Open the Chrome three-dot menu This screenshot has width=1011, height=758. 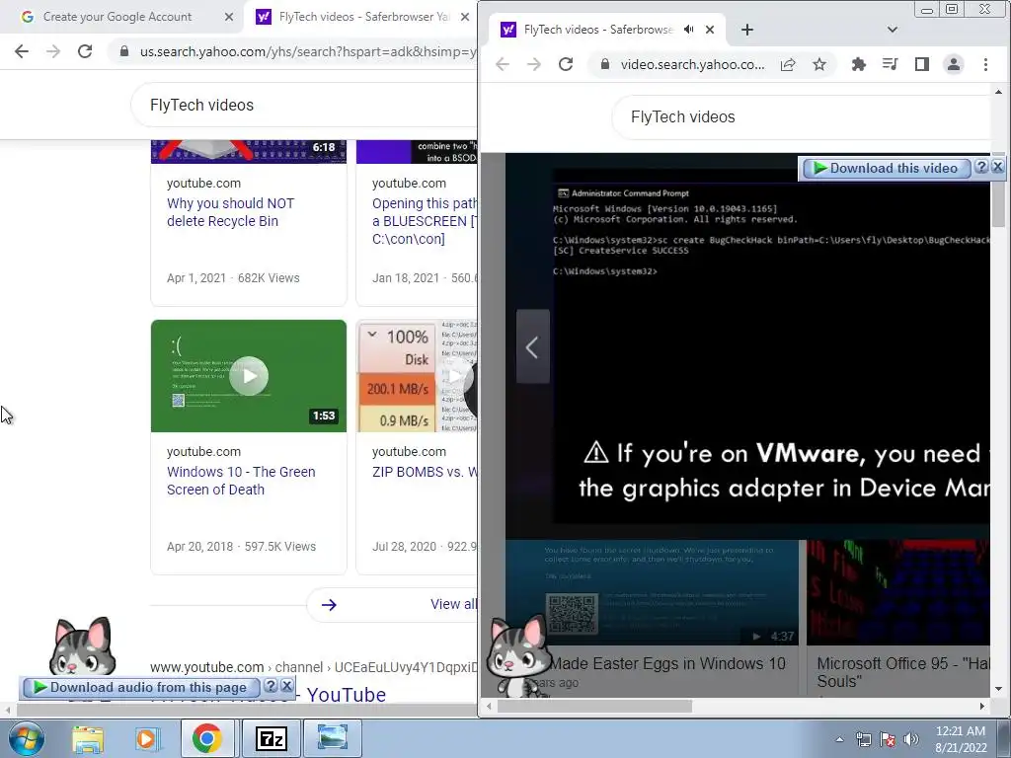985,64
